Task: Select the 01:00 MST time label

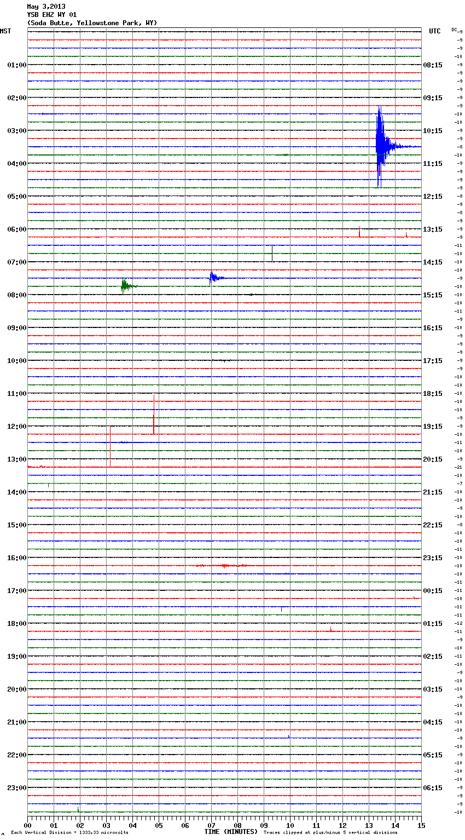Action: pos(17,65)
